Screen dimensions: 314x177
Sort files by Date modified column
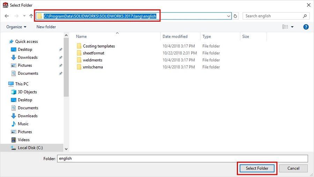(x=175, y=37)
